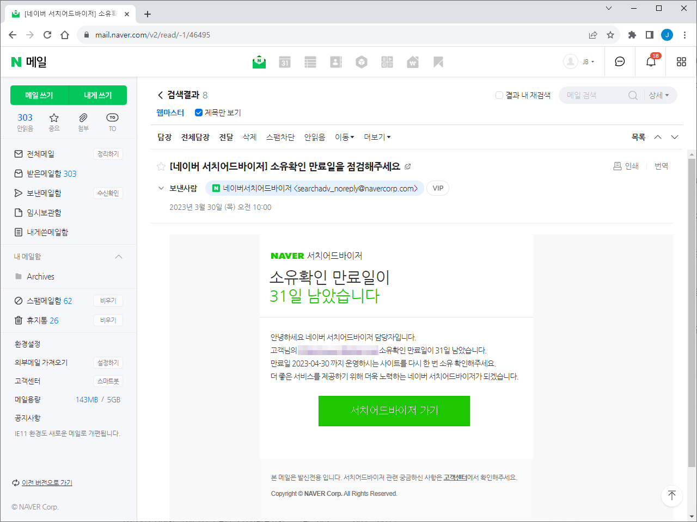Open 보낸메일함 sent folder
697x522 pixels.
coord(44,193)
